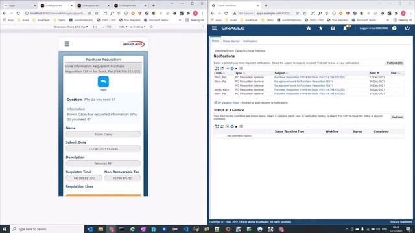Switch to Oracle Home tab
The image size is (415, 233).
coord(216,41)
